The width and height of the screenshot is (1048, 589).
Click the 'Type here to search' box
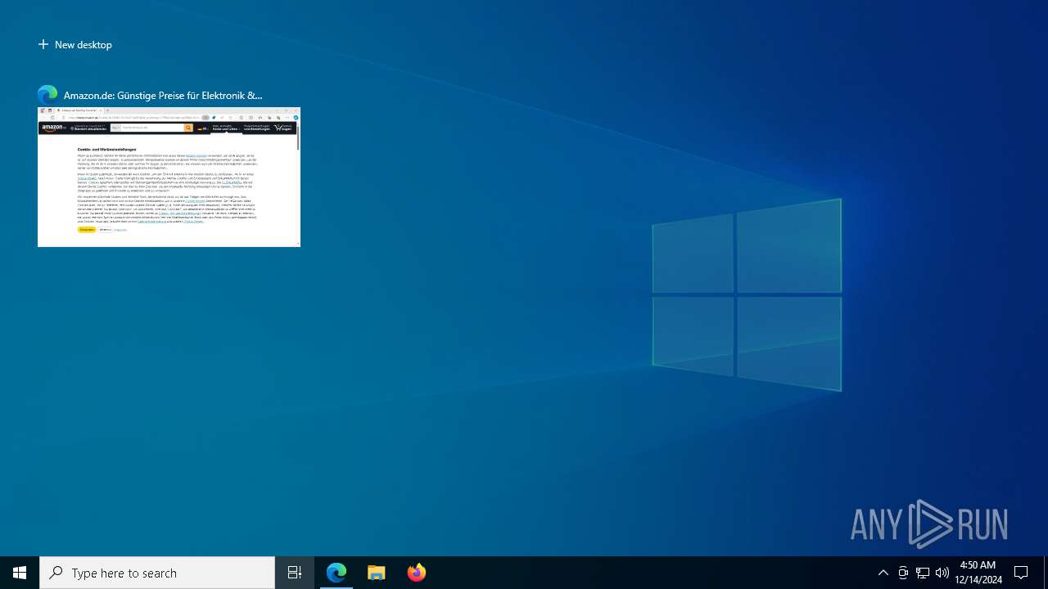[157, 573]
